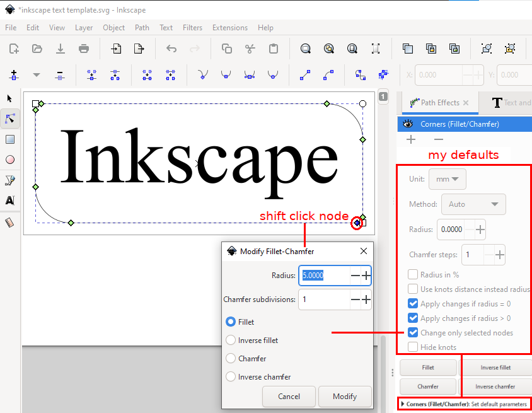
Task: Increase Radius in the Modify dialog
Action: 366,275
